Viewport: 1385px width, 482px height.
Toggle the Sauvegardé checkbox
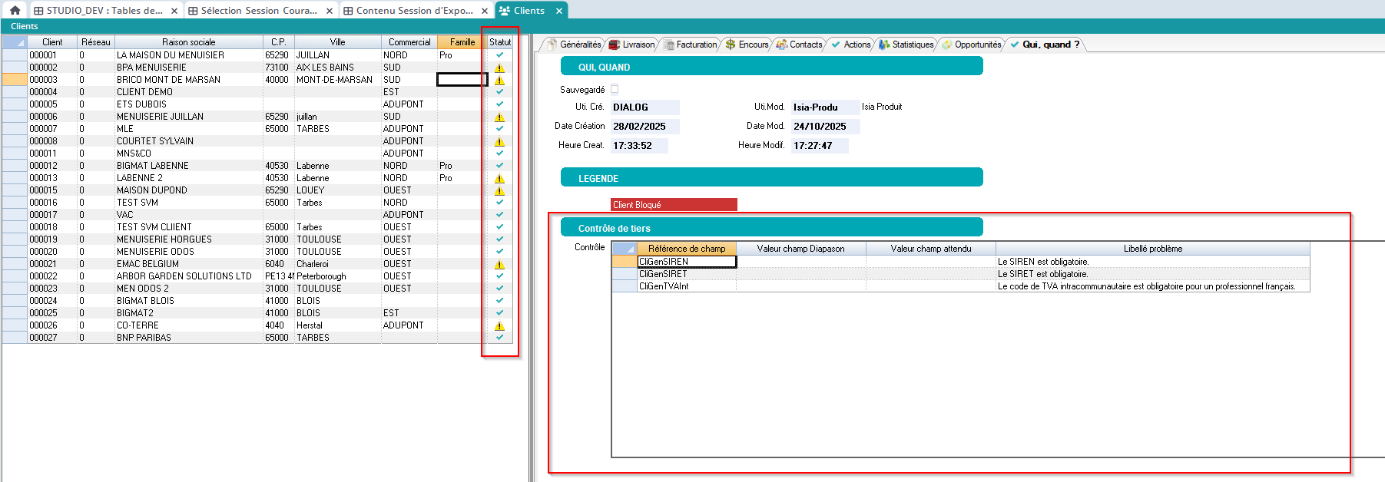[615, 89]
